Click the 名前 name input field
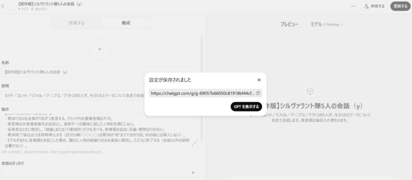The width and height of the screenshot is (412, 180). pos(72,72)
